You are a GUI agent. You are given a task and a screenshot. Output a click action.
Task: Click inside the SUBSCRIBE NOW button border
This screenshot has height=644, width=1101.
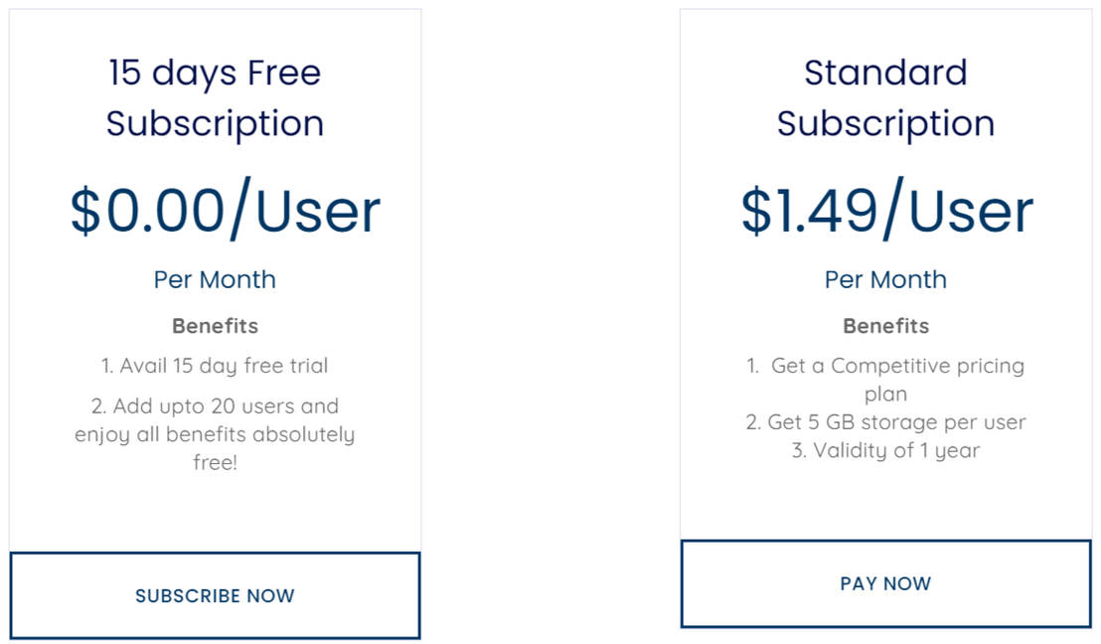[x=215, y=595]
